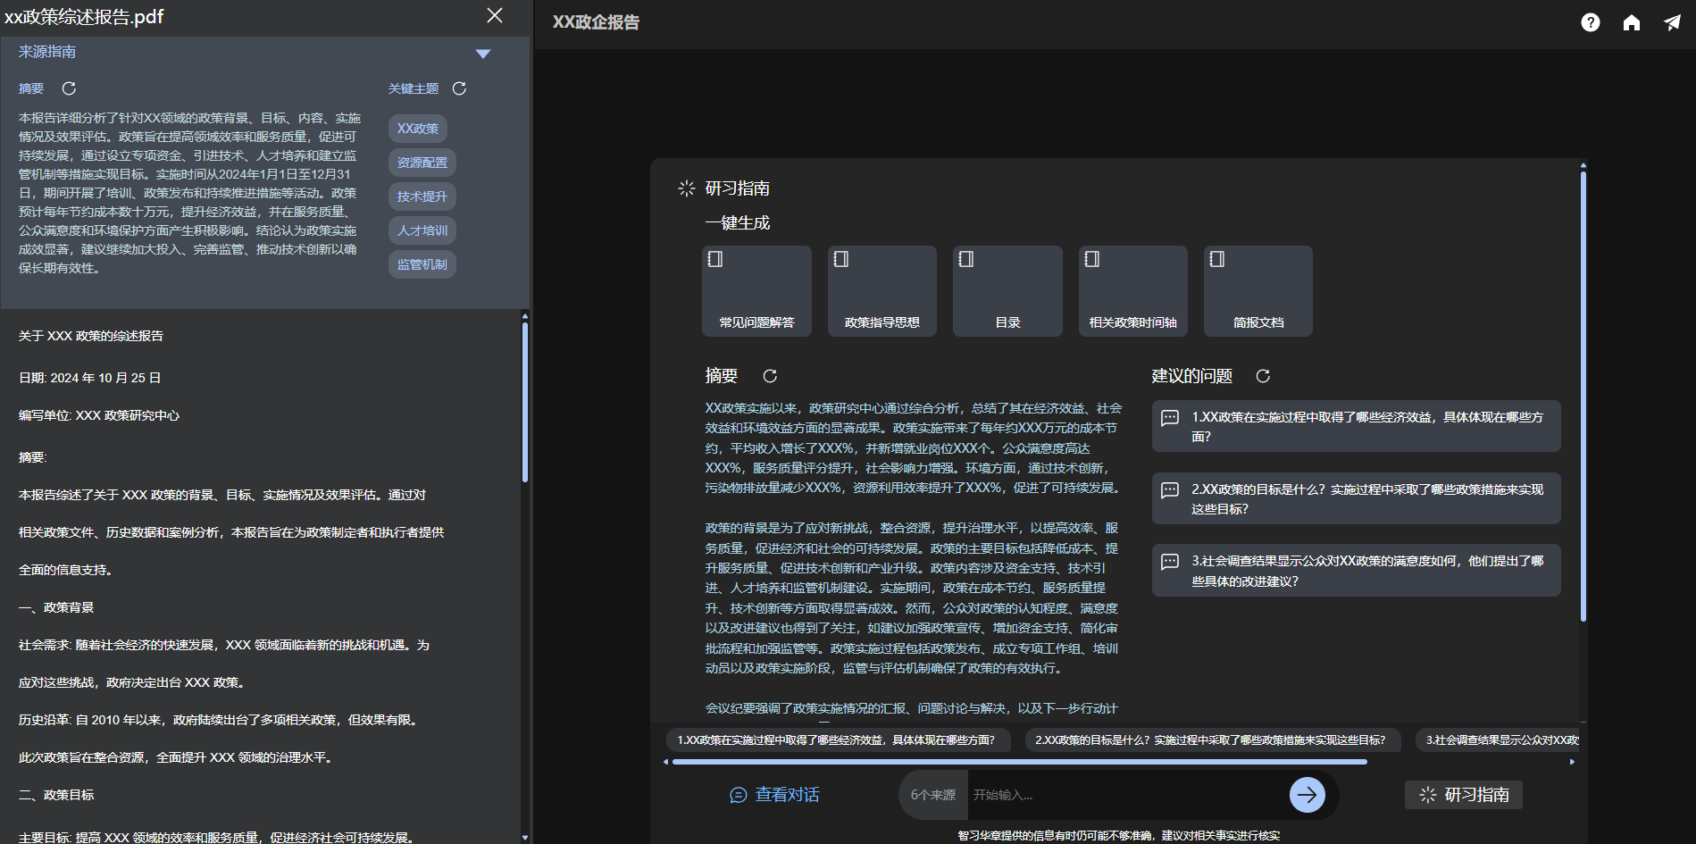1696x844 pixels.
Task: Open suggested question 2 about 政策目标
Action: click(1357, 499)
